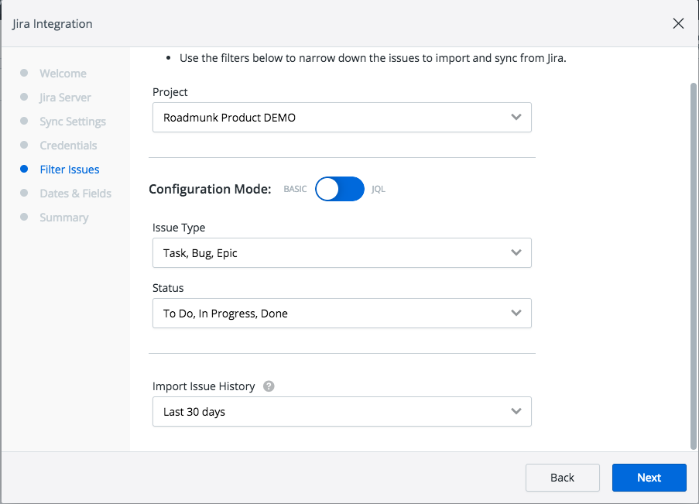Select the Credentials step

coord(68,146)
